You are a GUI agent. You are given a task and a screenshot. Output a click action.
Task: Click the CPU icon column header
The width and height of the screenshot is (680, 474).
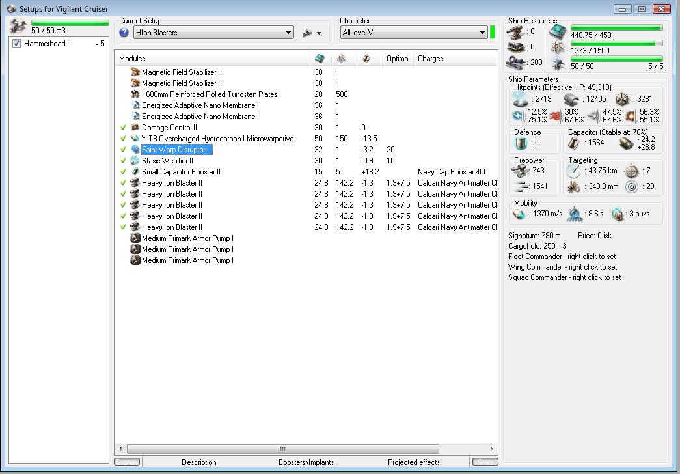click(320, 59)
